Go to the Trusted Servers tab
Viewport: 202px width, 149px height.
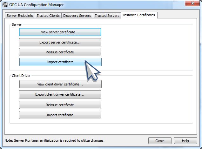coord(107,16)
